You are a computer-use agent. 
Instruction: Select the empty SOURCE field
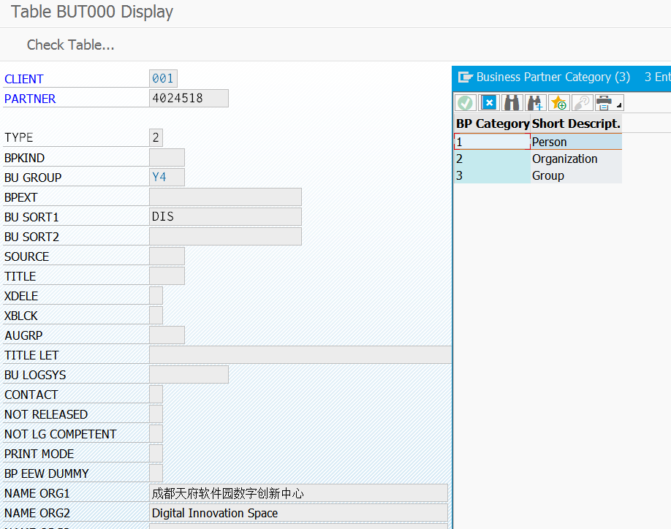tap(167, 256)
